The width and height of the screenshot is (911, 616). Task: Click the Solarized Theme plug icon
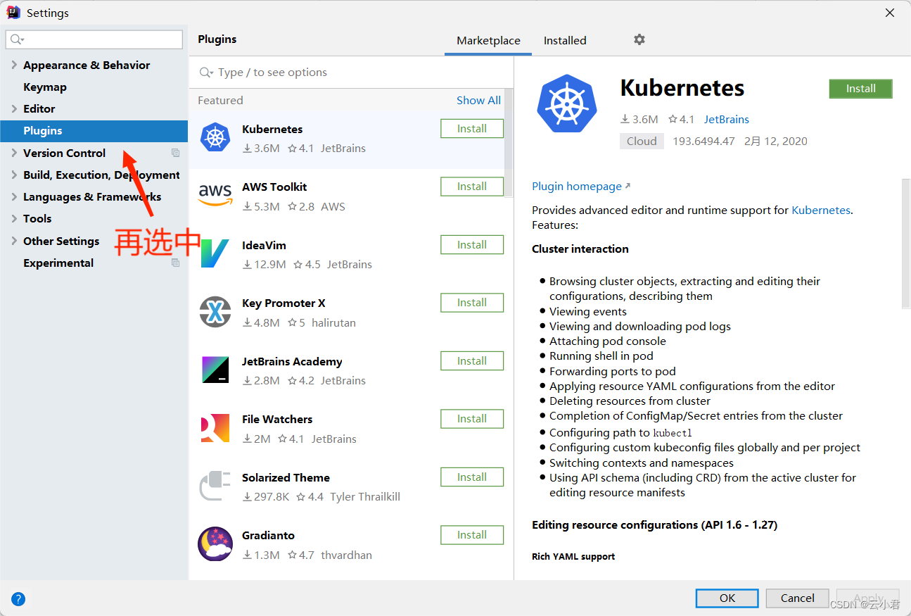(215, 486)
